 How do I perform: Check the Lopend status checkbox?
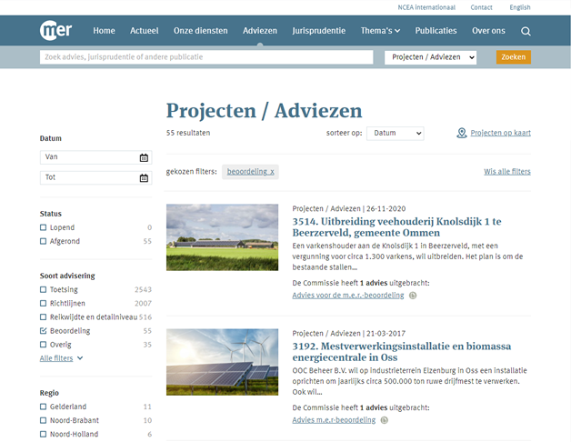coord(43,227)
